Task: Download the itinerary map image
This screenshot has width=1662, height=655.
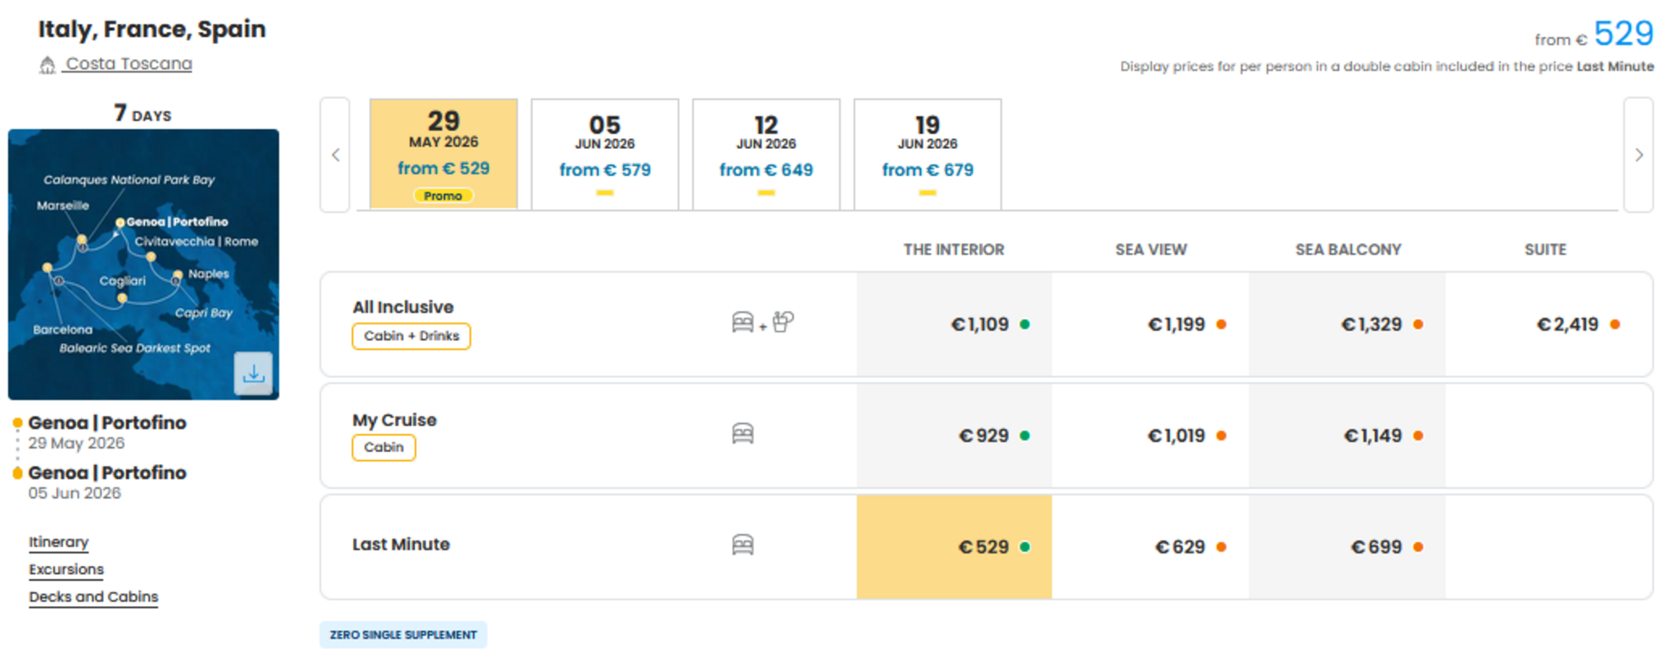Action: pyautogui.click(x=253, y=373)
